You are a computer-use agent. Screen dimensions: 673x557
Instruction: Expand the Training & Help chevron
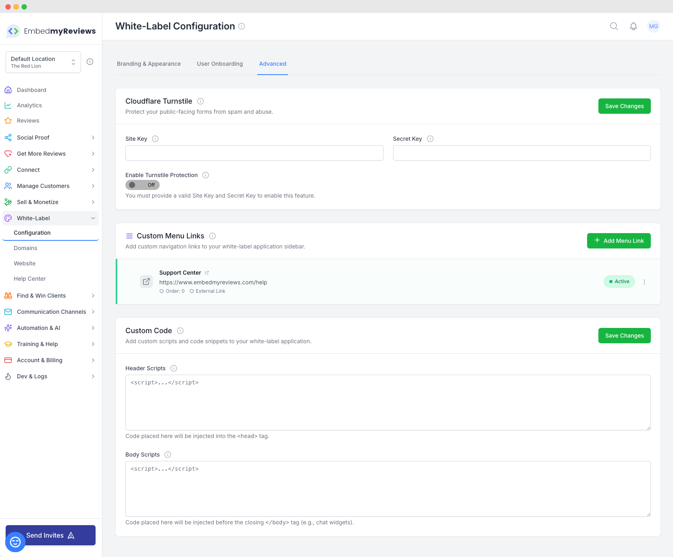(x=93, y=344)
